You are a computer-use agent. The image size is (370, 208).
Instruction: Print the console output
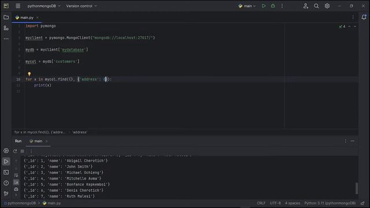point(16,189)
